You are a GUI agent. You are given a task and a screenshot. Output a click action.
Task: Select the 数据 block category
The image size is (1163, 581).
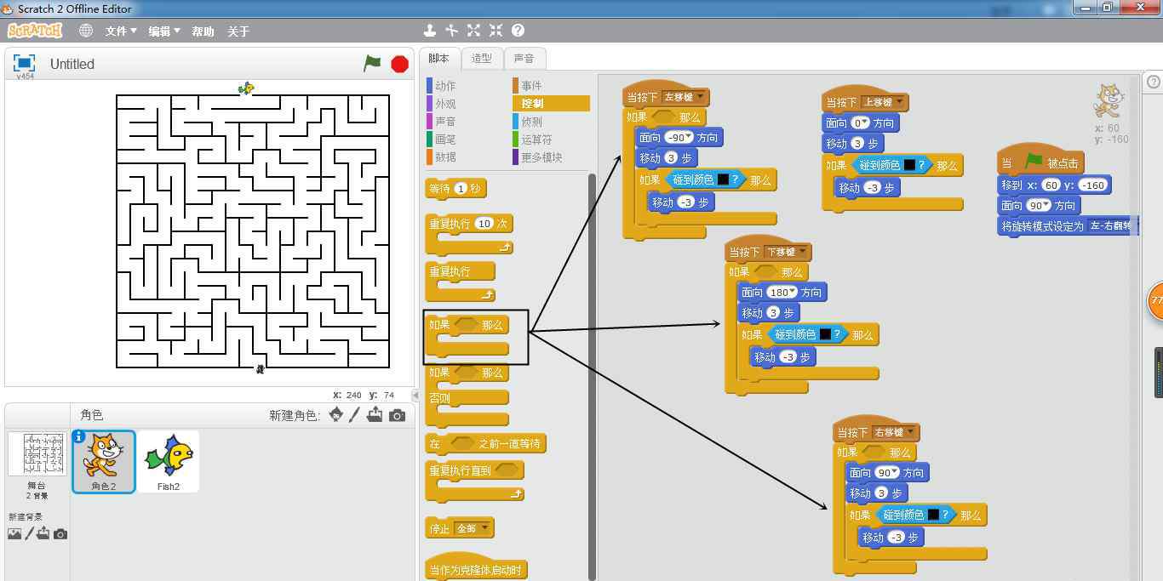[x=445, y=157]
